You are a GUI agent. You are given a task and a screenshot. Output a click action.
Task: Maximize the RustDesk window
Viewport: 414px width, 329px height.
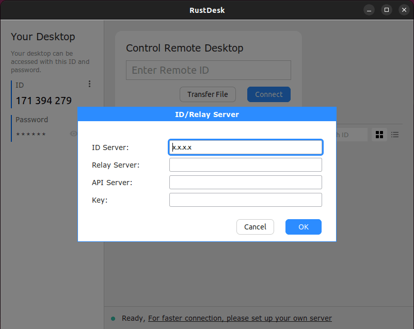pos(387,10)
